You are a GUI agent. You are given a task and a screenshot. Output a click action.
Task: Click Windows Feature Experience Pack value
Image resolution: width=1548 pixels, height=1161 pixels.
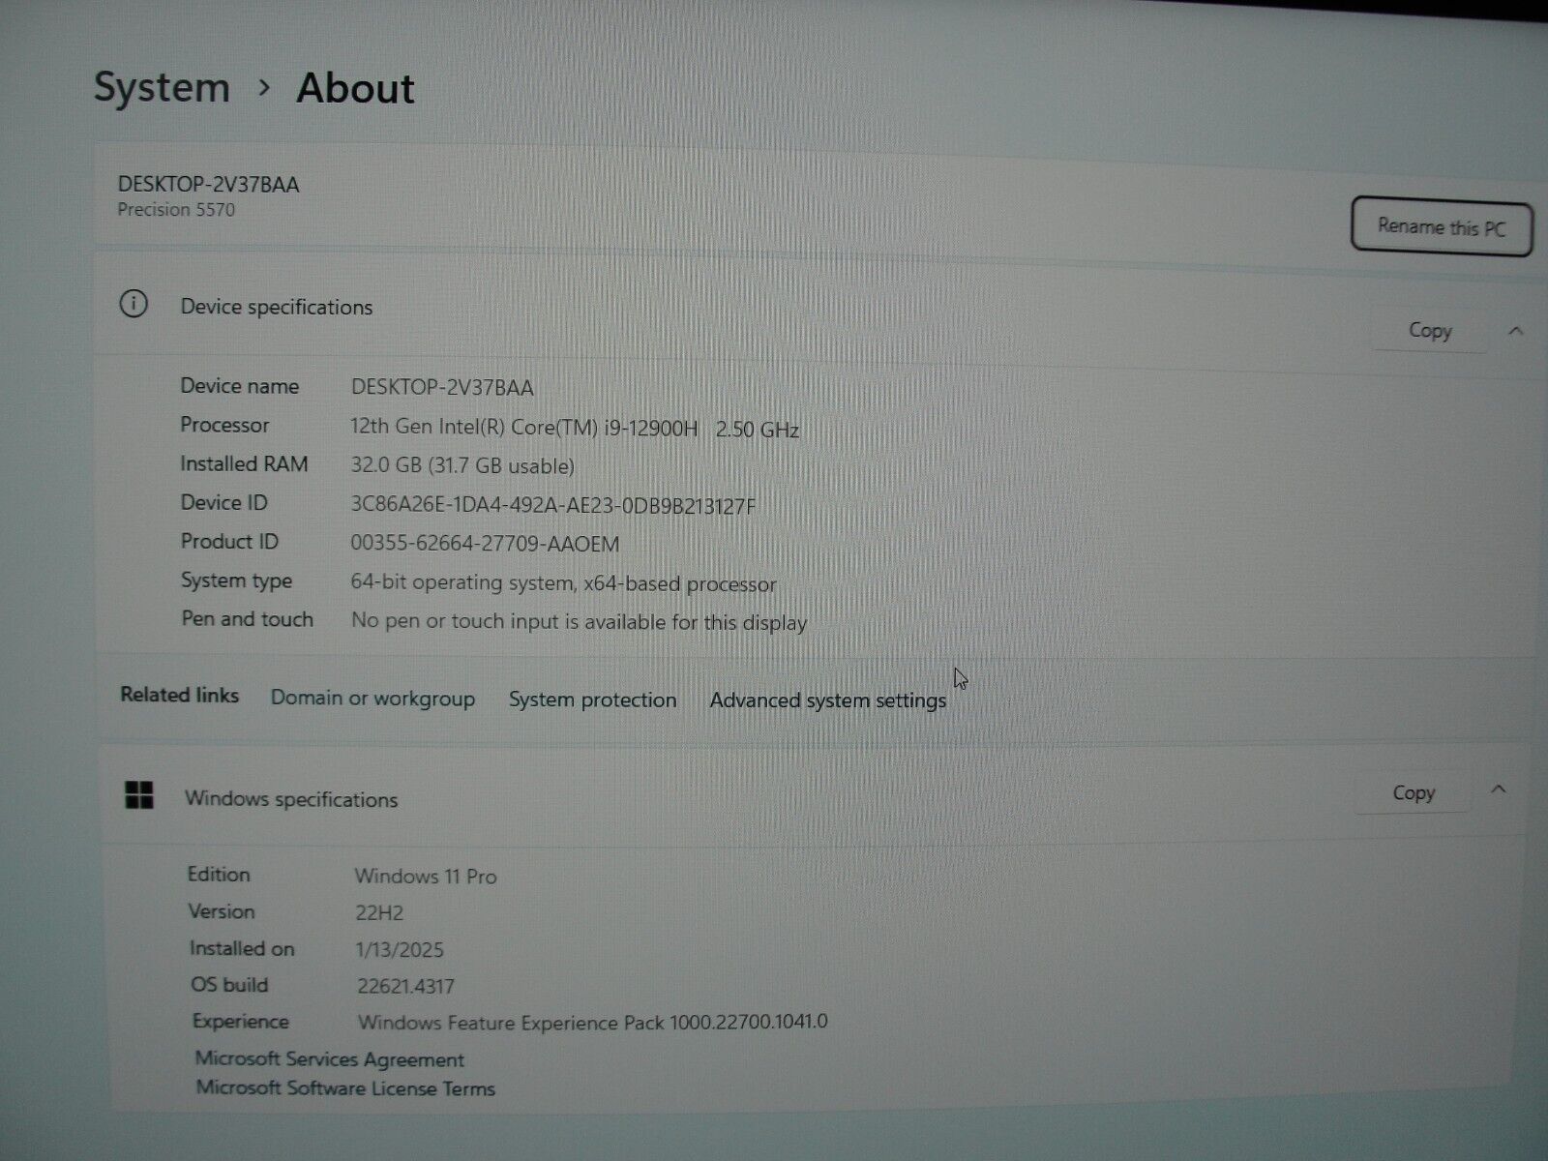(x=593, y=1023)
